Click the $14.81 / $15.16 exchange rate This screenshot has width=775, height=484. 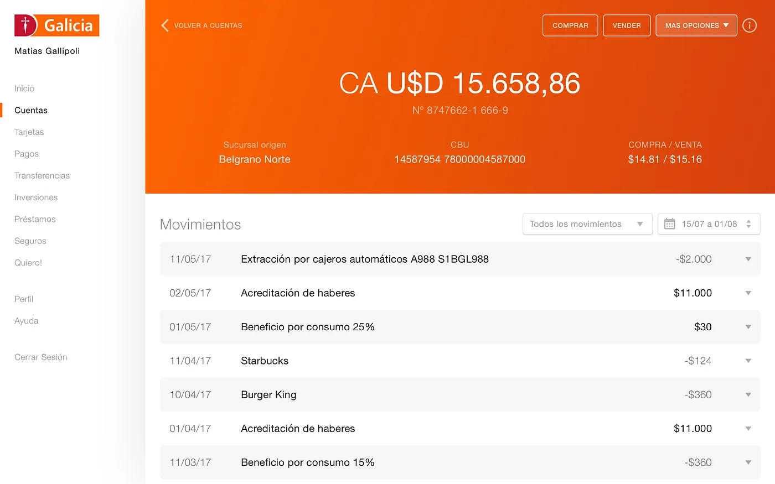click(665, 159)
